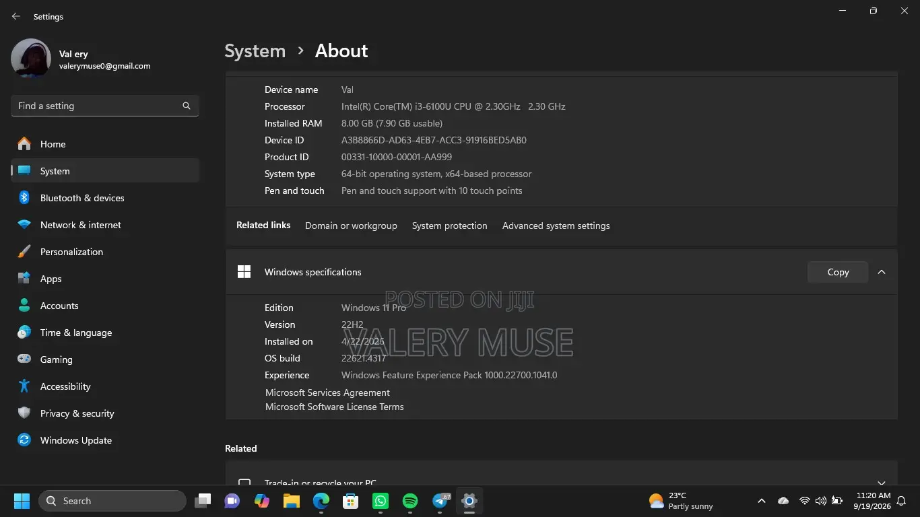Open File Explorer from the taskbar
The height and width of the screenshot is (517, 920).
click(x=292, y=501)
